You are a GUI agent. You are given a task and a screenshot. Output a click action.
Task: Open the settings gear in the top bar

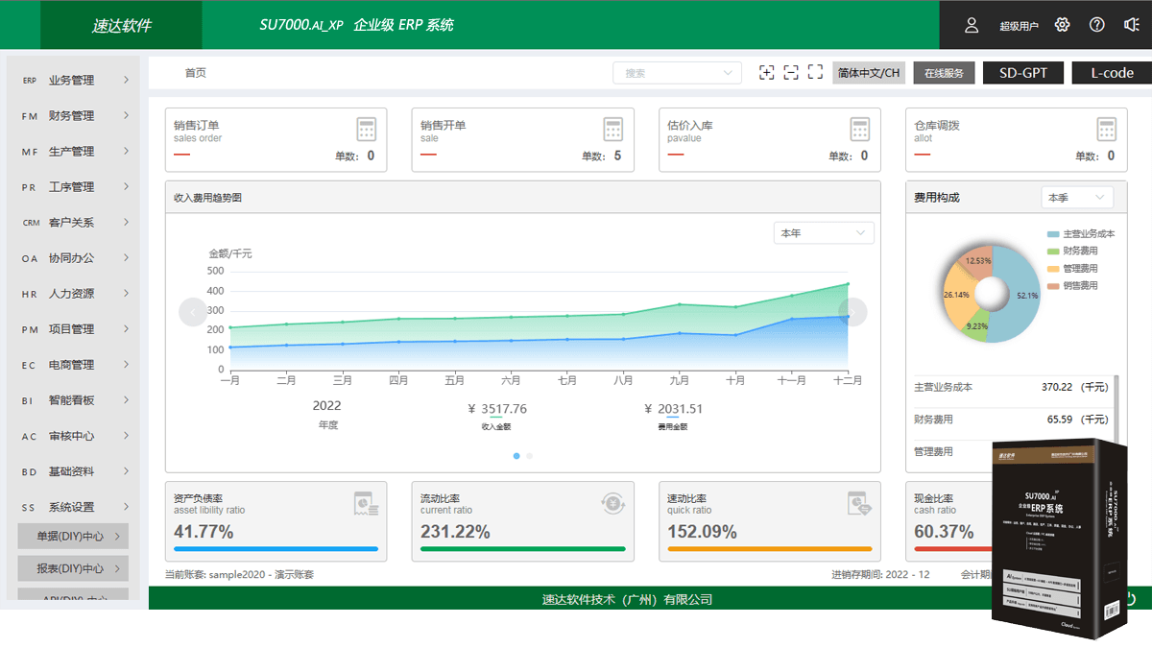(1062, 24)
